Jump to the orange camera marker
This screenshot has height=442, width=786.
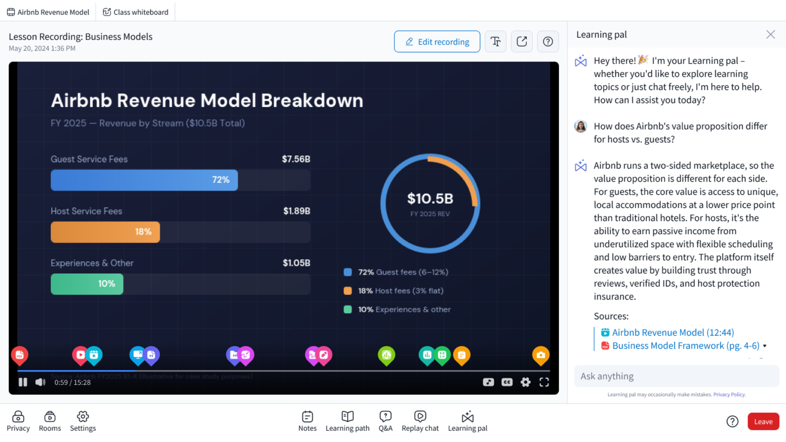[x=541, y=355]
